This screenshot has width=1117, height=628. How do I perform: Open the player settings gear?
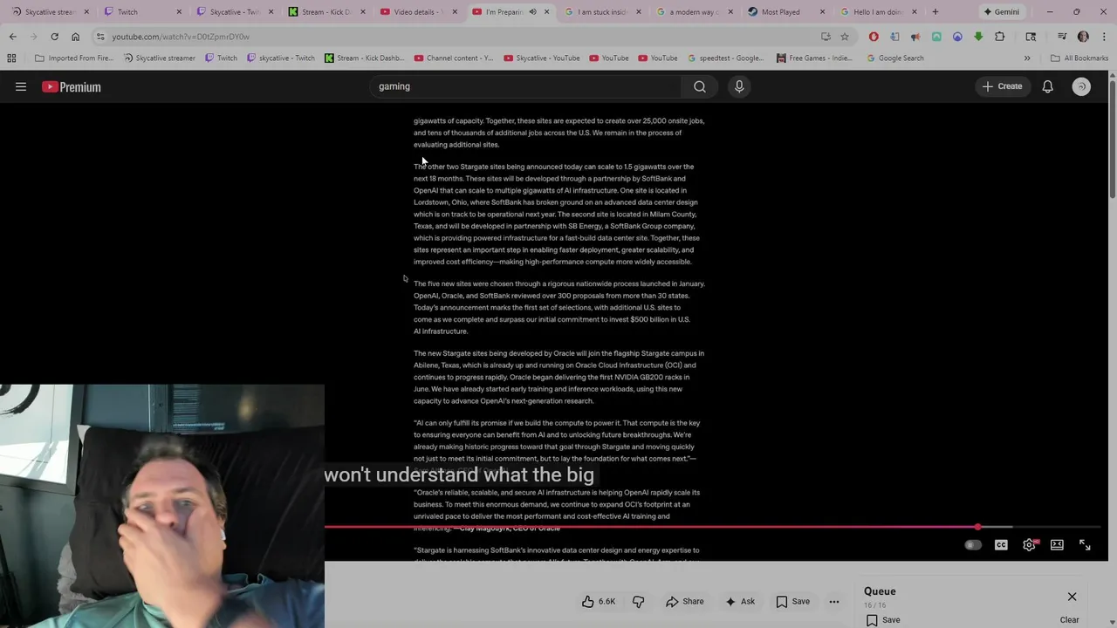[1030, 545]
